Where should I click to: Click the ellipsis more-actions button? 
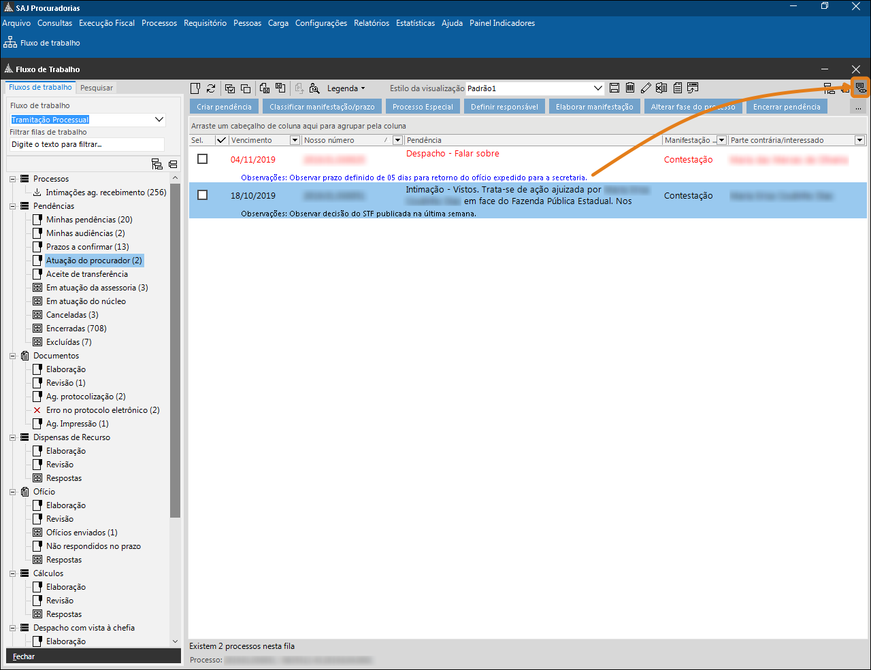pos(858,107)
